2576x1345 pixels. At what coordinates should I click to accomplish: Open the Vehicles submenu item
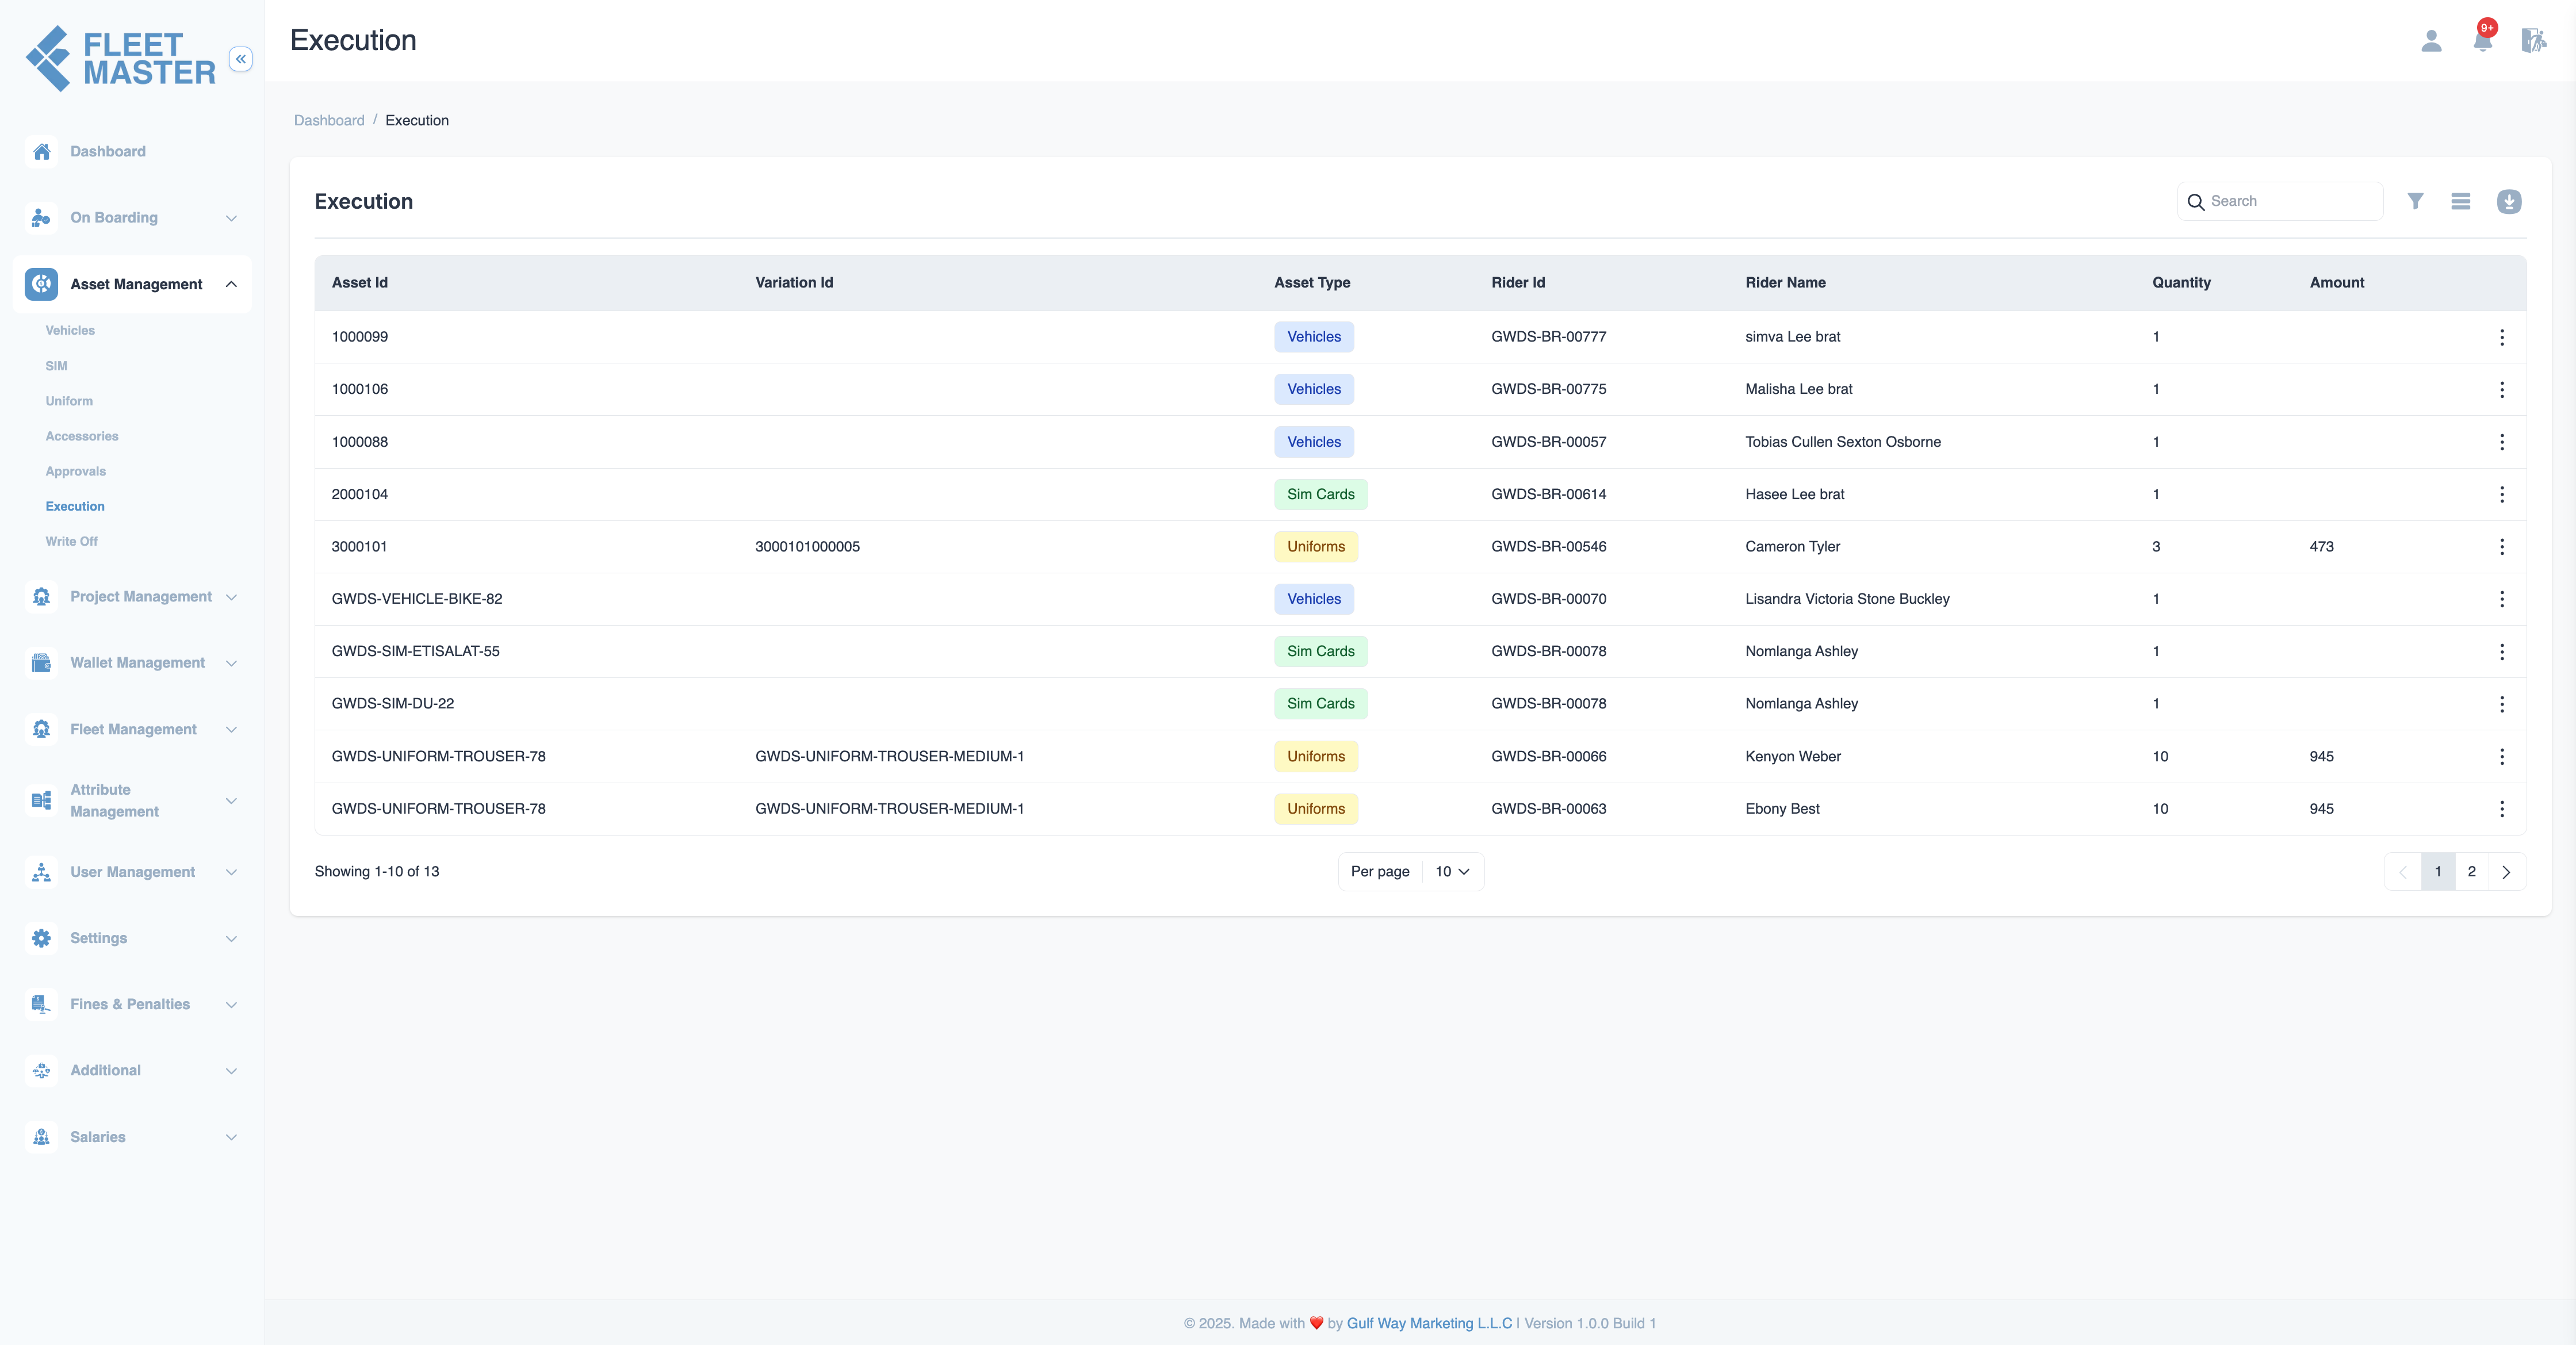coord(70,330)
